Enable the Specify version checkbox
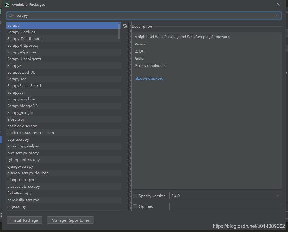 click(x=135, y=196)
